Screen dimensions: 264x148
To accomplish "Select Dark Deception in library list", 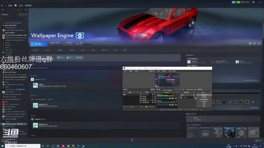I will 10,33.
